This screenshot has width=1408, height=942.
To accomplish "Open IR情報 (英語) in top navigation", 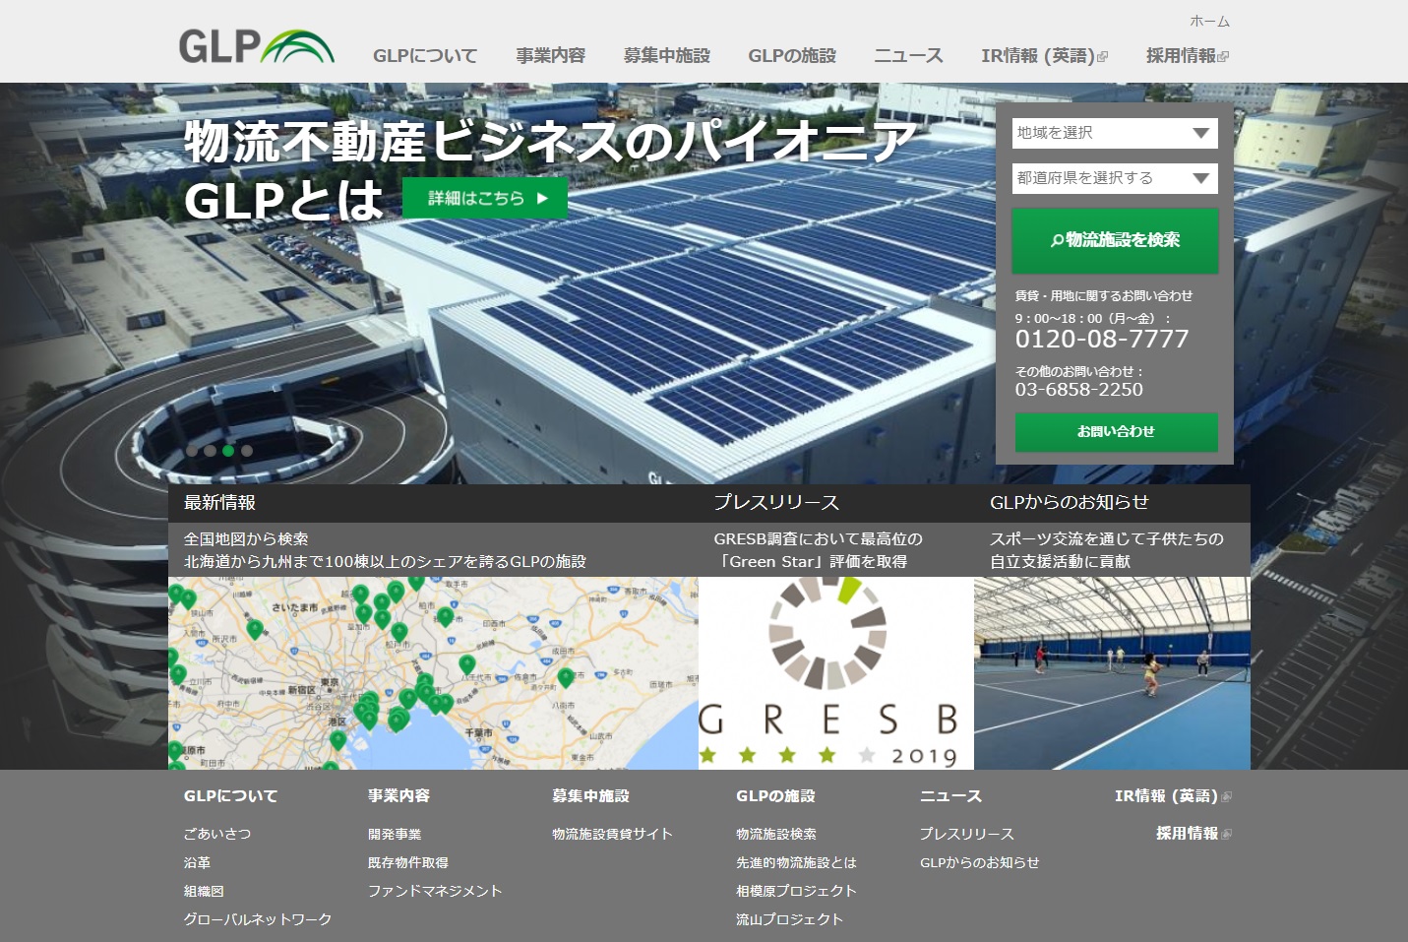I will 1044,56.
